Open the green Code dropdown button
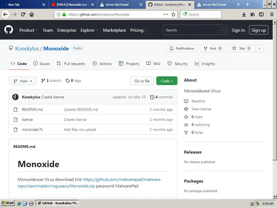The image size is (277, 208). pos(167,81)
